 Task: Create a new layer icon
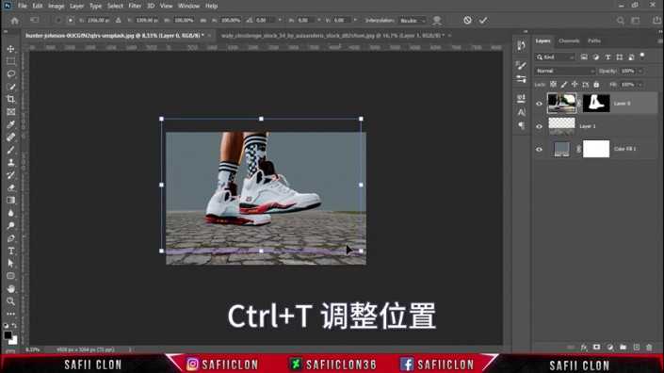[636, 348]
